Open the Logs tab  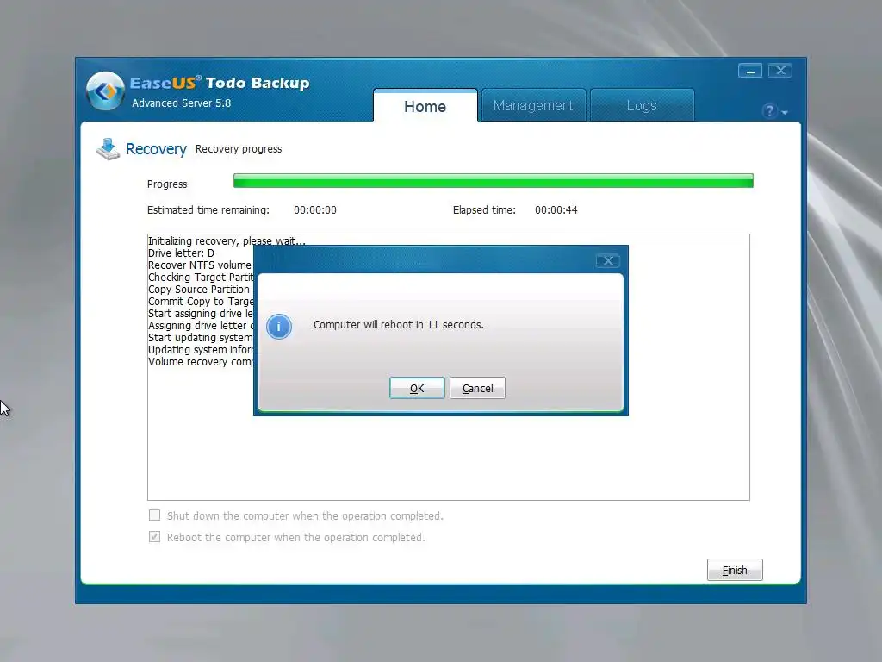click(642, 105)
